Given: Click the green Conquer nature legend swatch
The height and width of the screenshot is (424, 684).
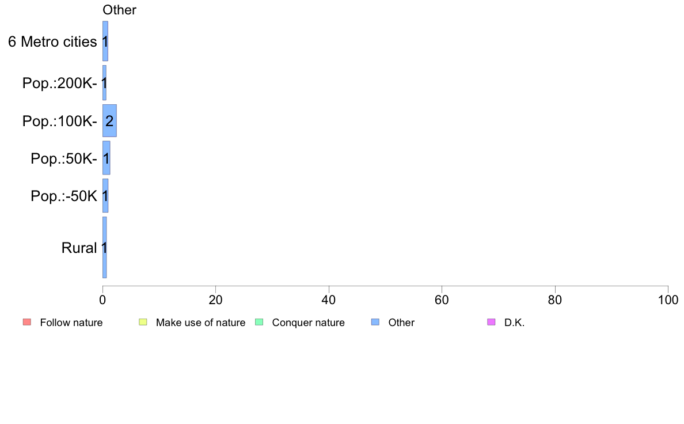Looking at the screenshot, I should tap(259, 322).
